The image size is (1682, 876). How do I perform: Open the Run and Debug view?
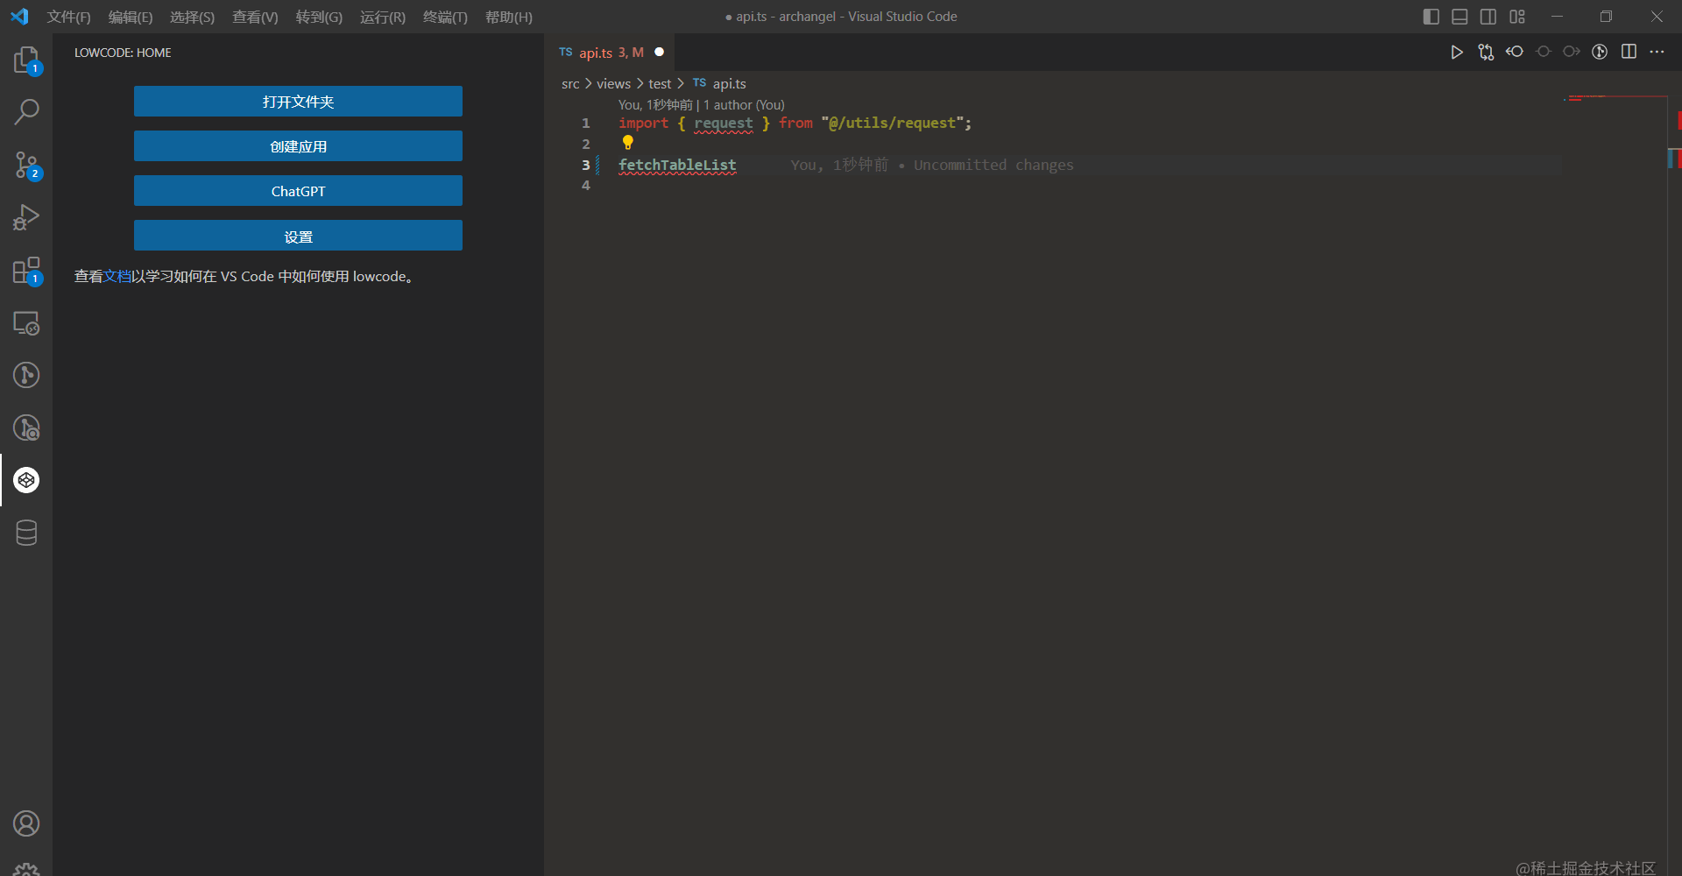click(26, 217)
